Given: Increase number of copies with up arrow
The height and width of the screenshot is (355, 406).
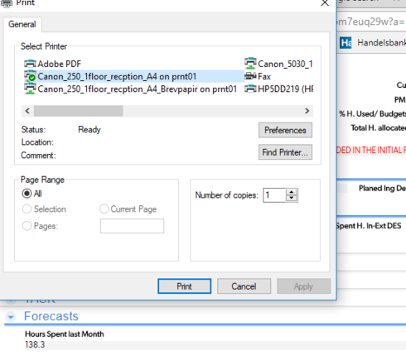Looking at the screenshot, I should pyautogui.click(x=292, y=192).
